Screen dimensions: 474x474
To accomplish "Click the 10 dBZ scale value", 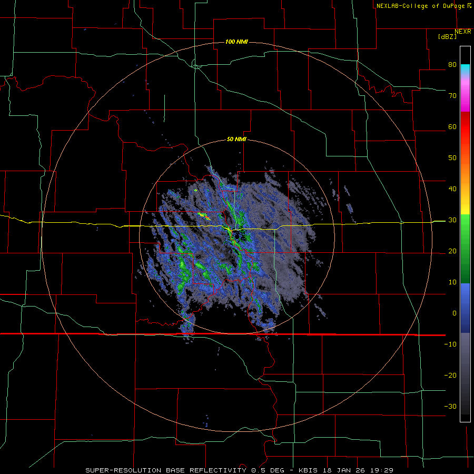I will [452, 282].
